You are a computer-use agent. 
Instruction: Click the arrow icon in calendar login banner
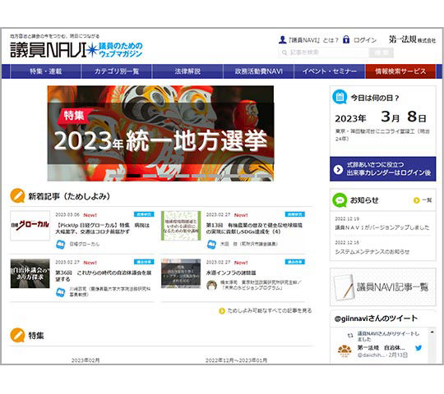338,169
